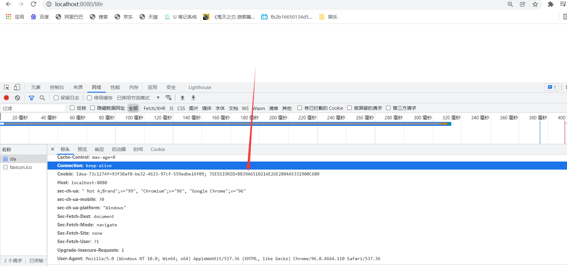Activate the inspect element picker

tap(7, 87)
